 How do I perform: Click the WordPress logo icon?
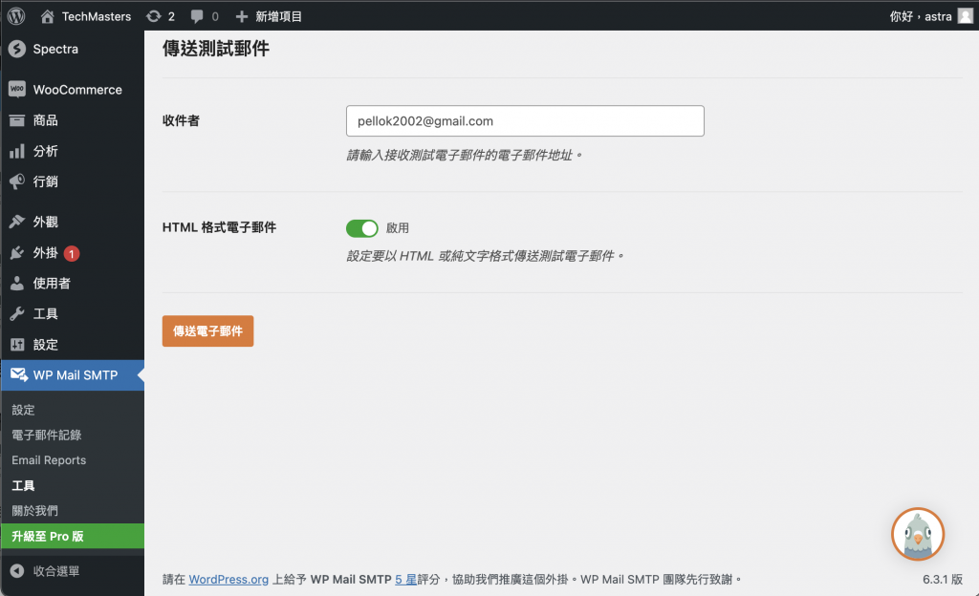coord(16,16)
